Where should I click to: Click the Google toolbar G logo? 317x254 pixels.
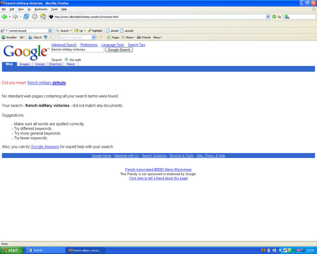pos(3,31)
